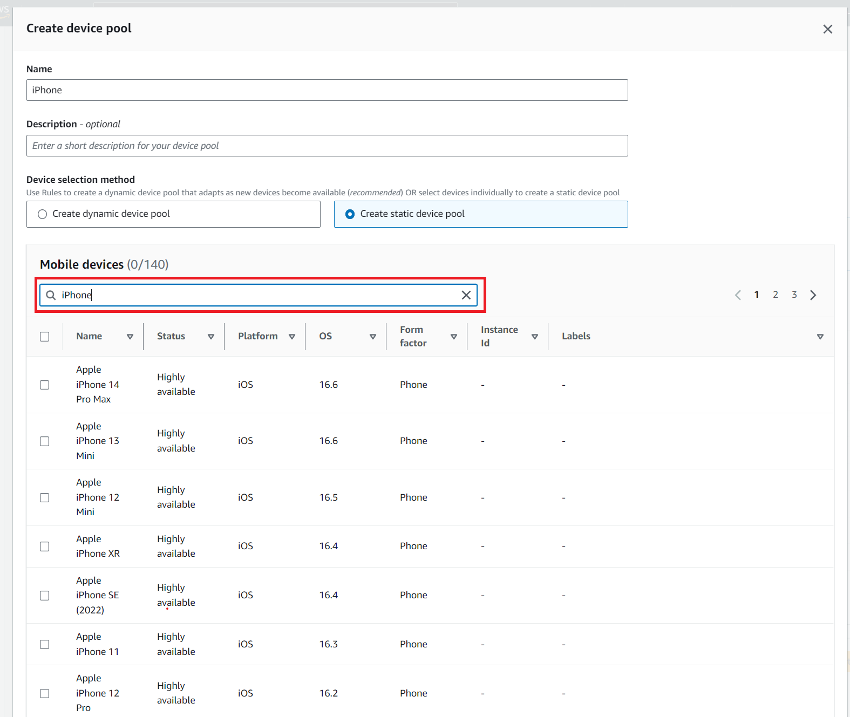Sort devices by Name column arrow
850x717 pixels.
click(130, 337)
